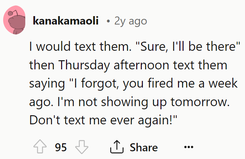
Task: Click the phrase "Sure, I'll be there"
Action: click(x=190, y=47)
